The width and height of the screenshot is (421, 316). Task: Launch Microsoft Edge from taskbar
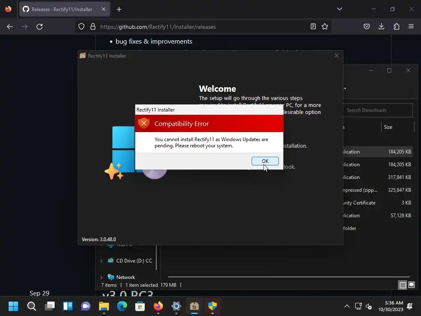pyautogui.click(x=122, y=306)
